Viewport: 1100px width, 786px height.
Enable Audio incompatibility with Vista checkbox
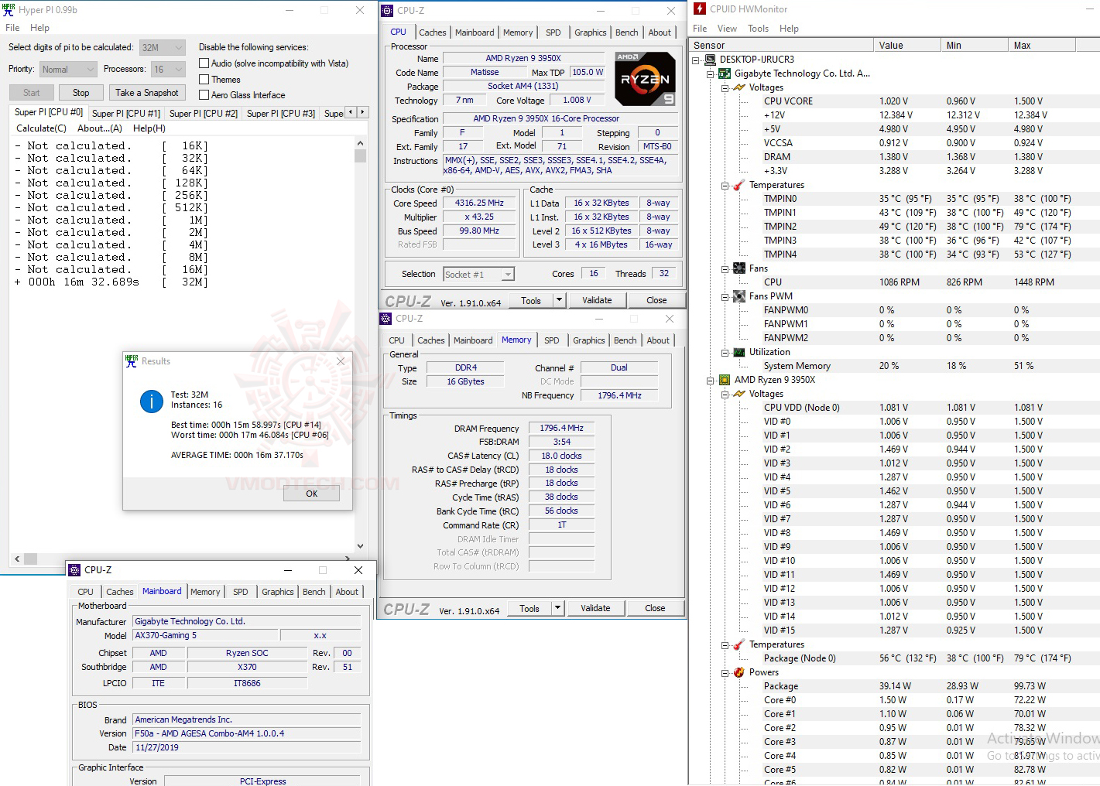pos(204,63)
